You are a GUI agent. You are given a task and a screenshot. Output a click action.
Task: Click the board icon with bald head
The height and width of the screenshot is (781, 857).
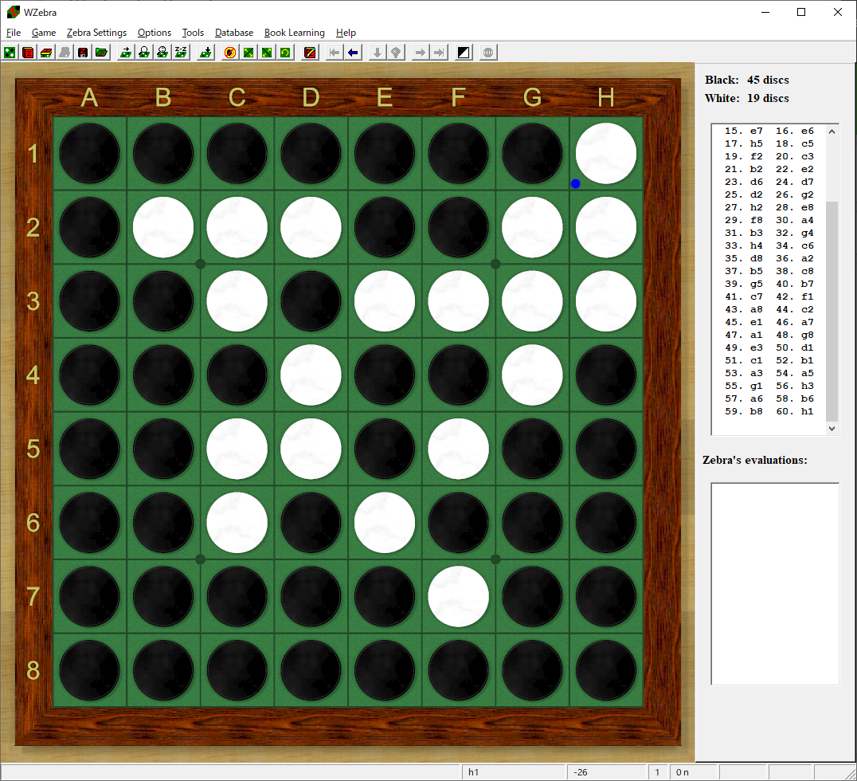pyautogui.click(x=144, y=53)
